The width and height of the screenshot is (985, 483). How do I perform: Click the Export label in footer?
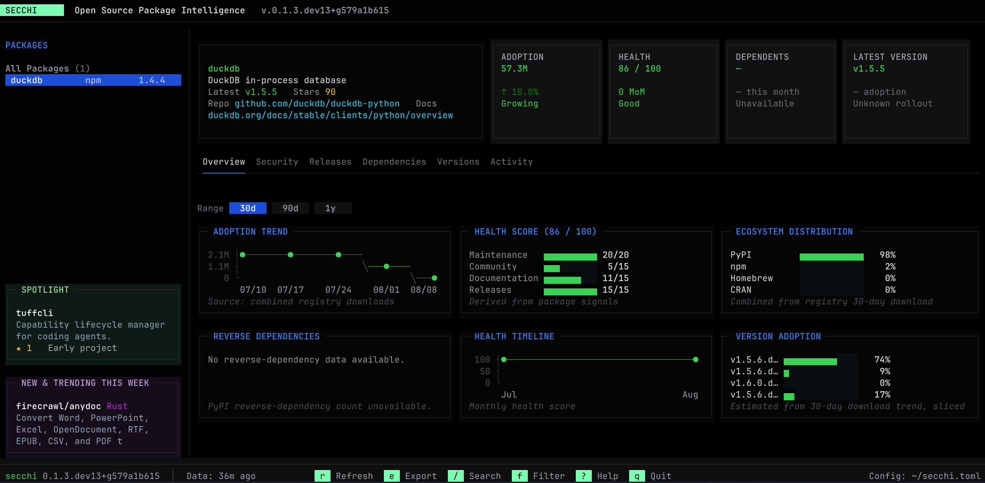coord(421,476)
